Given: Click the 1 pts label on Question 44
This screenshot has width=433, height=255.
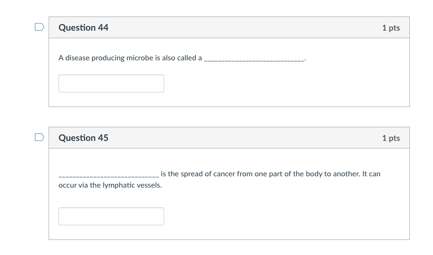Looking at the screenshot, I should [391, 28].
